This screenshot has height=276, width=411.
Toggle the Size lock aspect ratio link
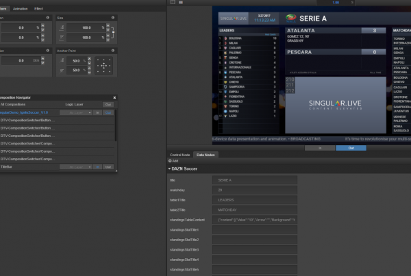click(x=113, y=32)
